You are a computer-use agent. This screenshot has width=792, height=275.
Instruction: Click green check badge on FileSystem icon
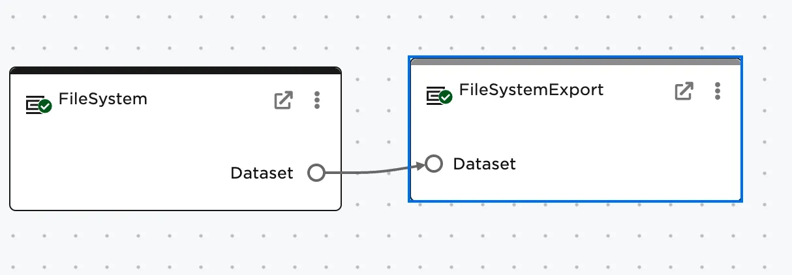click(45, 107)
